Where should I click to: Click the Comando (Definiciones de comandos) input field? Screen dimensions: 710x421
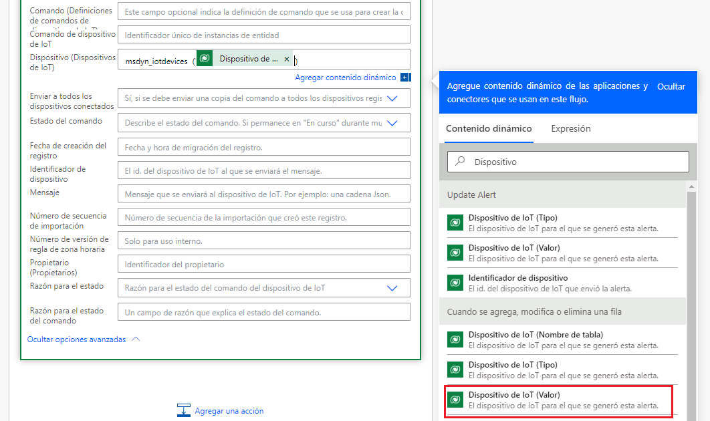[x=264, y=12]
